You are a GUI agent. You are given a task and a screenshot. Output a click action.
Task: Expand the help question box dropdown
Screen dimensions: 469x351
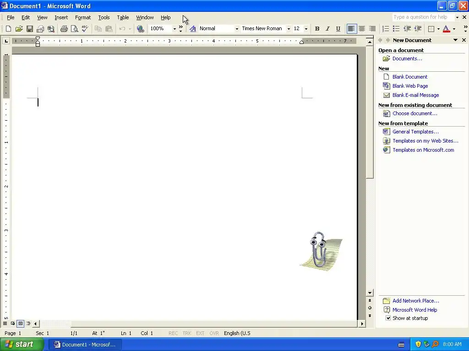(x=457, y=17)
